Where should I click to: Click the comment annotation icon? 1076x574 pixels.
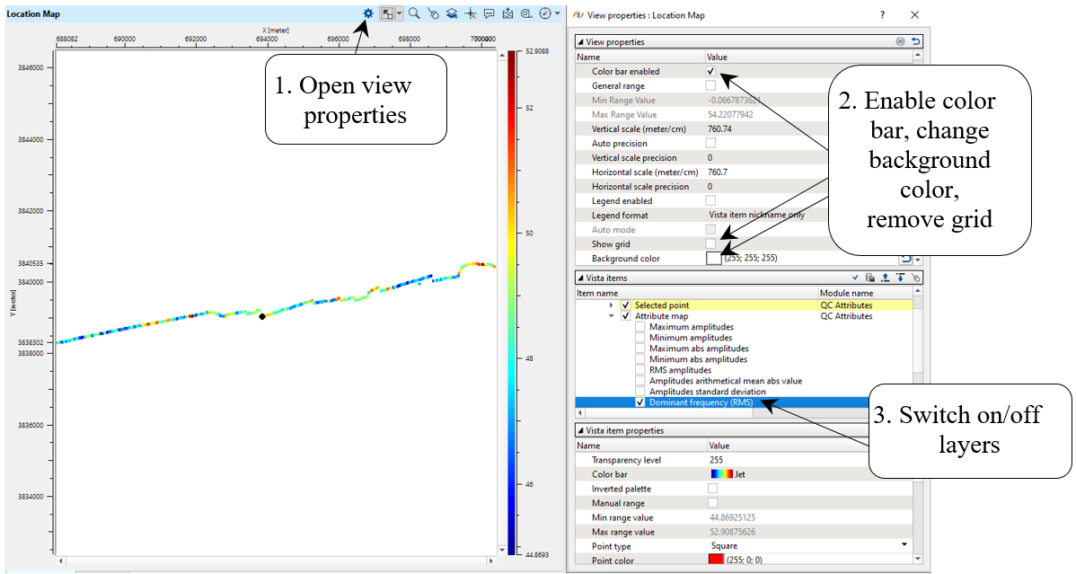click(x=489, y=13)
